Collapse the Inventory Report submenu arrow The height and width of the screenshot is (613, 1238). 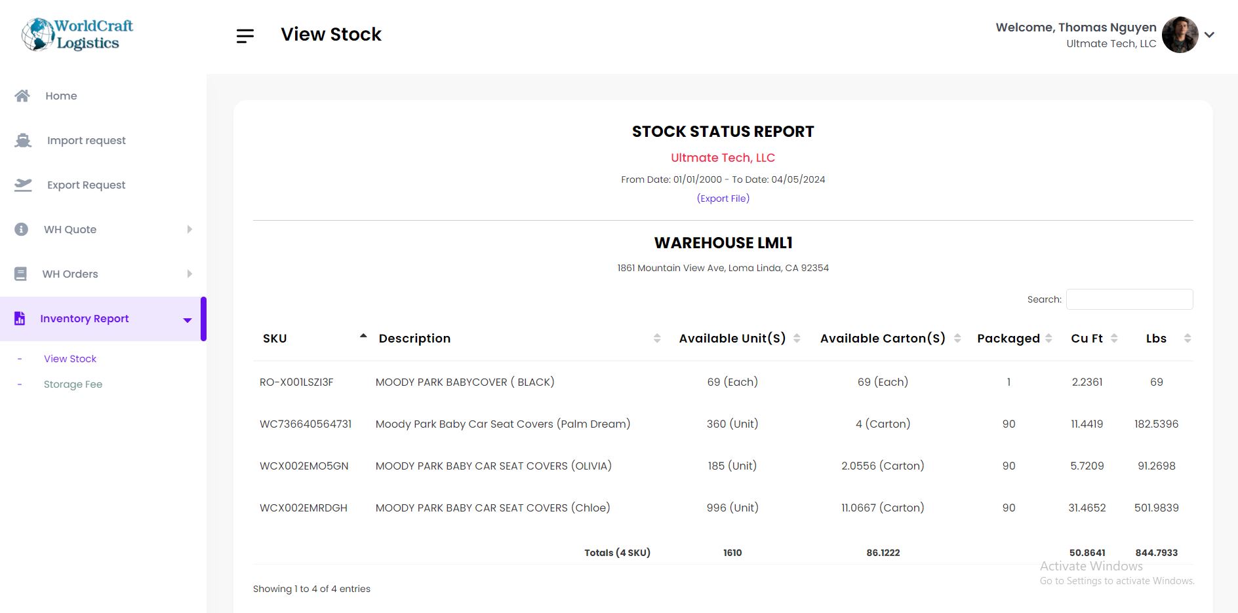pos(188,320)
